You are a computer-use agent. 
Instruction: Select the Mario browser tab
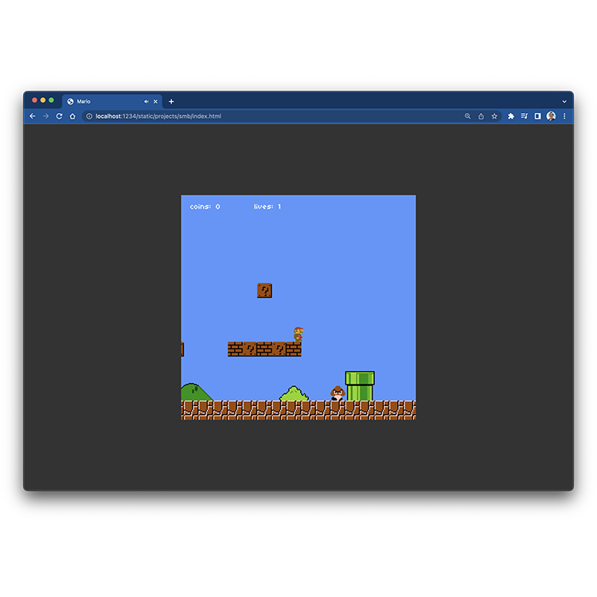[x=112, y=102]
